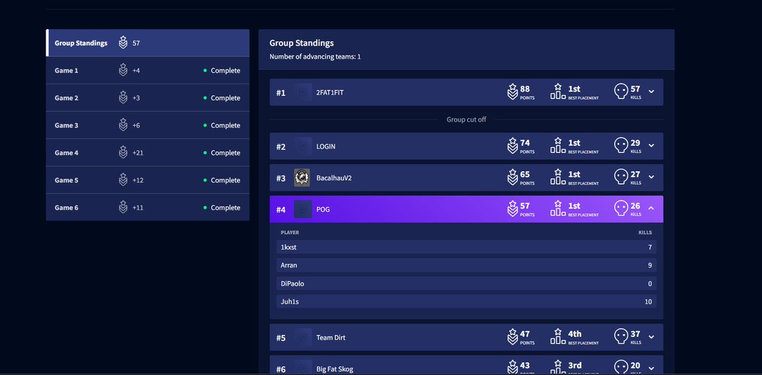Select Game 6 in the sidebar

pos(148,207)
